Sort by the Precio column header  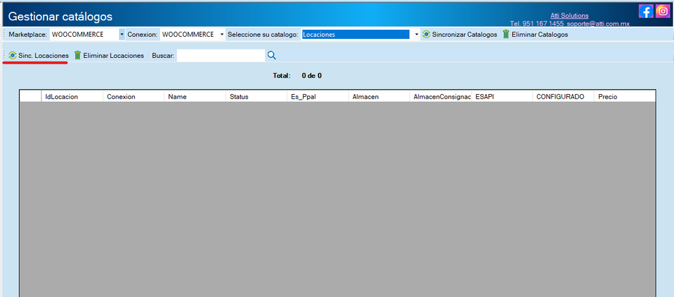tap(625, 97)
